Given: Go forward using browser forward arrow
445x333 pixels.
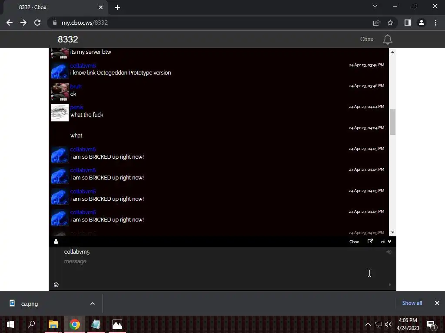Looking at the screenshot, I should pyautogui.click(x=23, y=23).
